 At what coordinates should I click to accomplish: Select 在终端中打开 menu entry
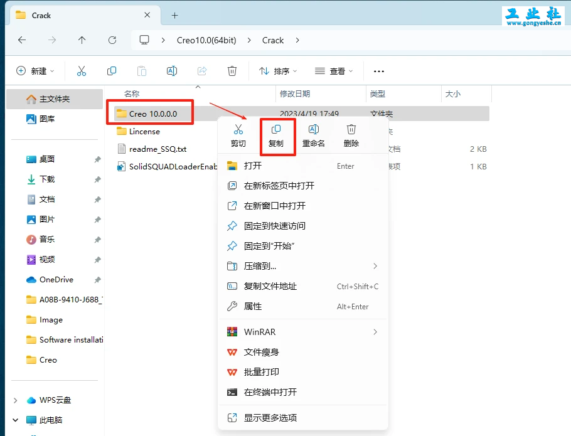click(x=303, y=392)
